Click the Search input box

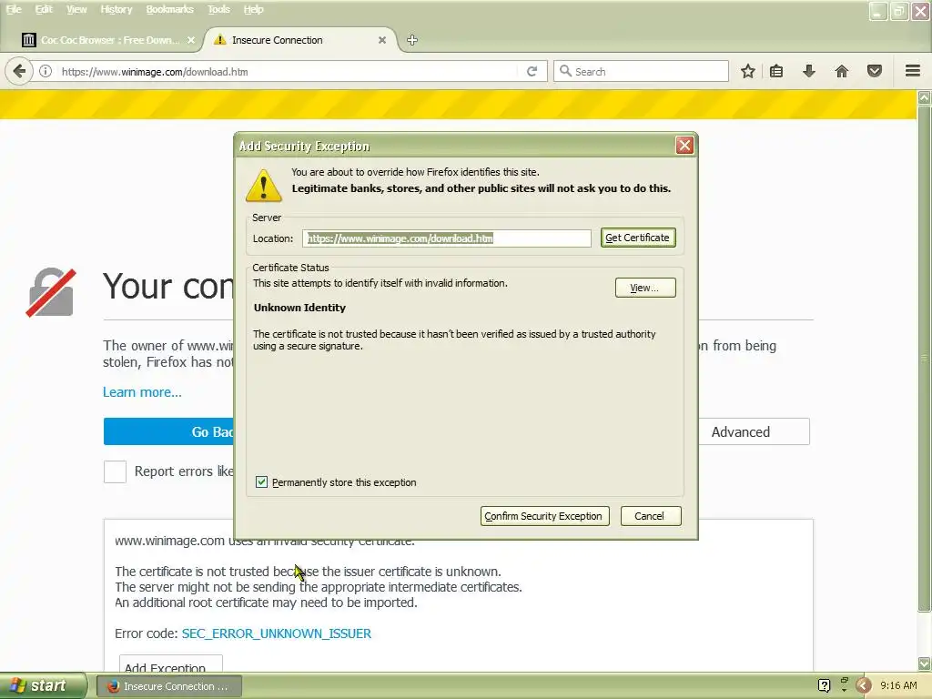click(x=642, y=71)
